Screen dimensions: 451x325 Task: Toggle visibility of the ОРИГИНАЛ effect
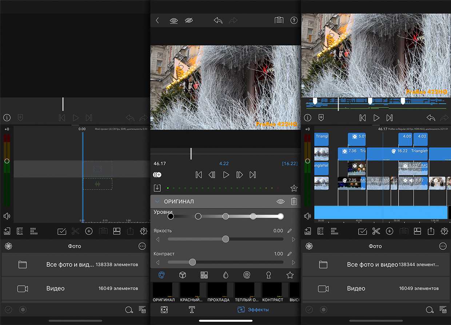click(280, 202)
